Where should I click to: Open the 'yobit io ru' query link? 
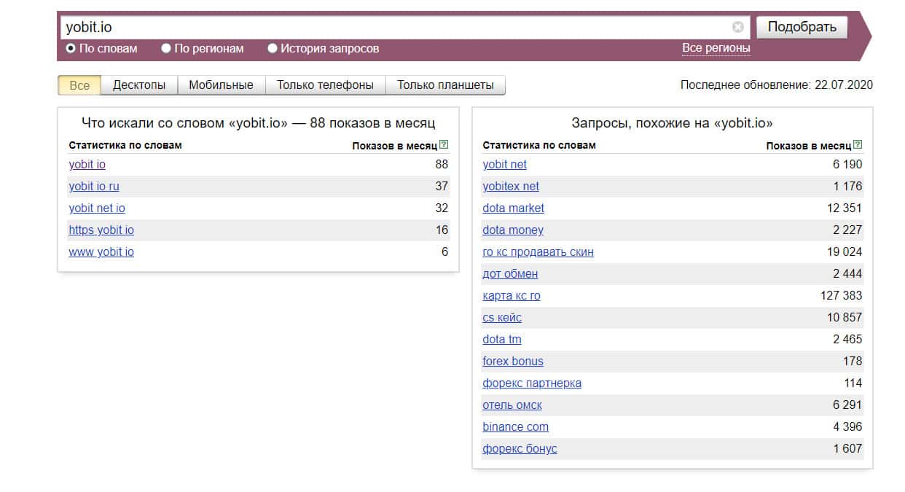(x=94, y=187)
